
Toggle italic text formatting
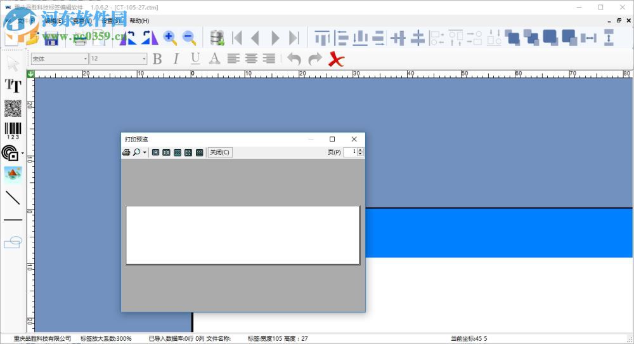tap(176, 59)
